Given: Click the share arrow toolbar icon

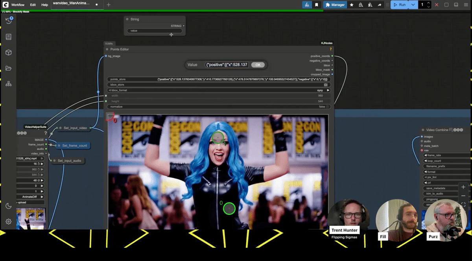Looking at the screenshot, I should point(380,5).
